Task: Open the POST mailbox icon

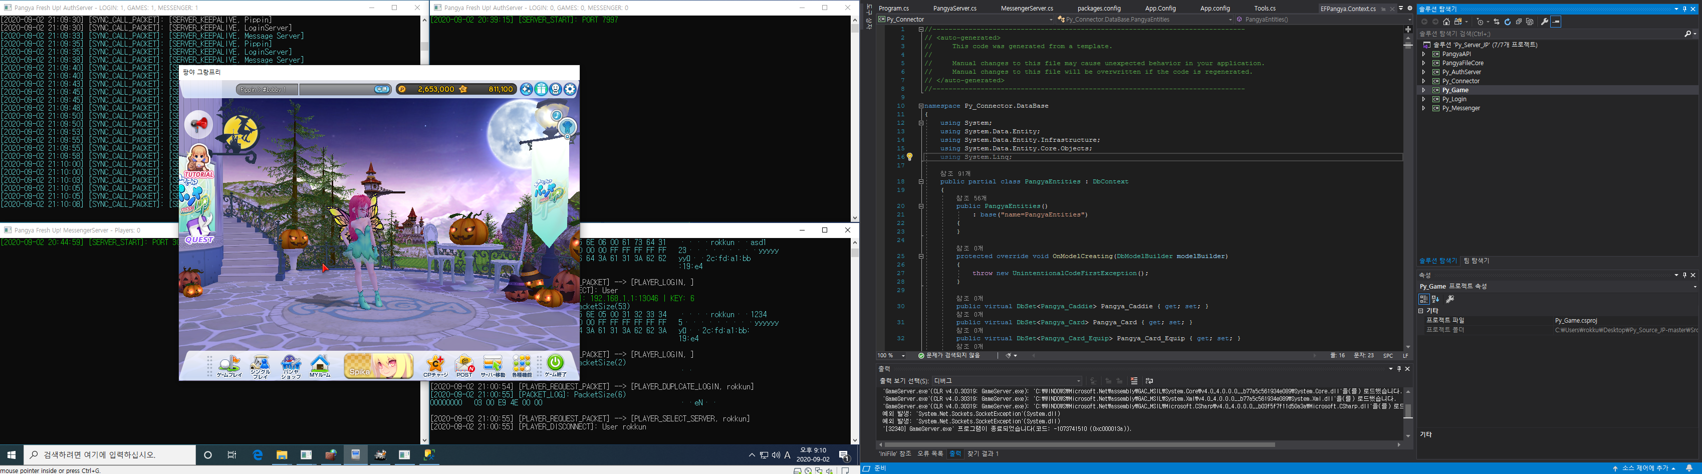Action: point(464,366)
